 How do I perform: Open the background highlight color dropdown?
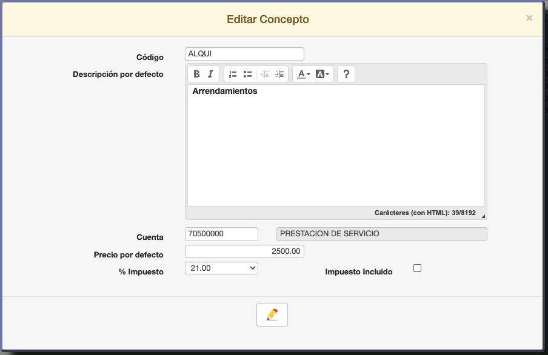(322, 74)
